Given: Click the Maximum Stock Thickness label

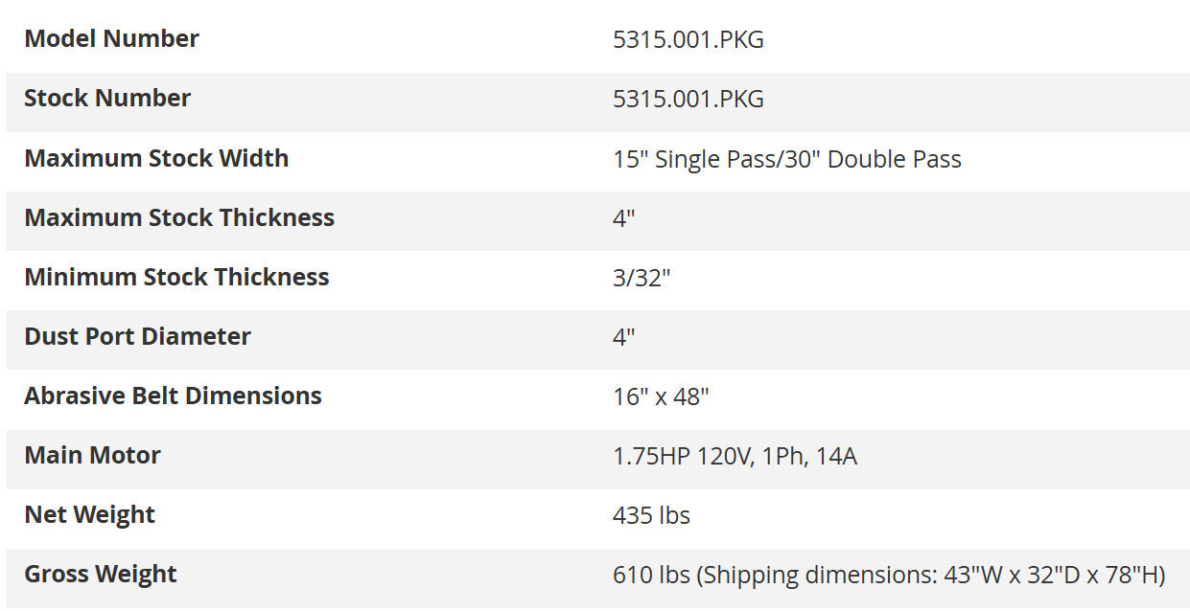Looking at the screenshot, I should (179, 217).
